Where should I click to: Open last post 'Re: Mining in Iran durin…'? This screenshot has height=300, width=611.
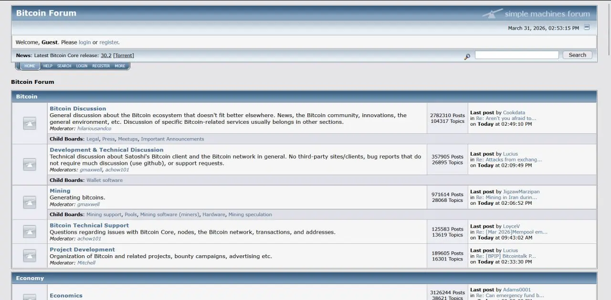[x=506, y=198]
